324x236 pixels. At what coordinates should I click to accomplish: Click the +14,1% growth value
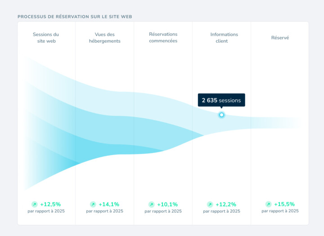coord(109,205)
